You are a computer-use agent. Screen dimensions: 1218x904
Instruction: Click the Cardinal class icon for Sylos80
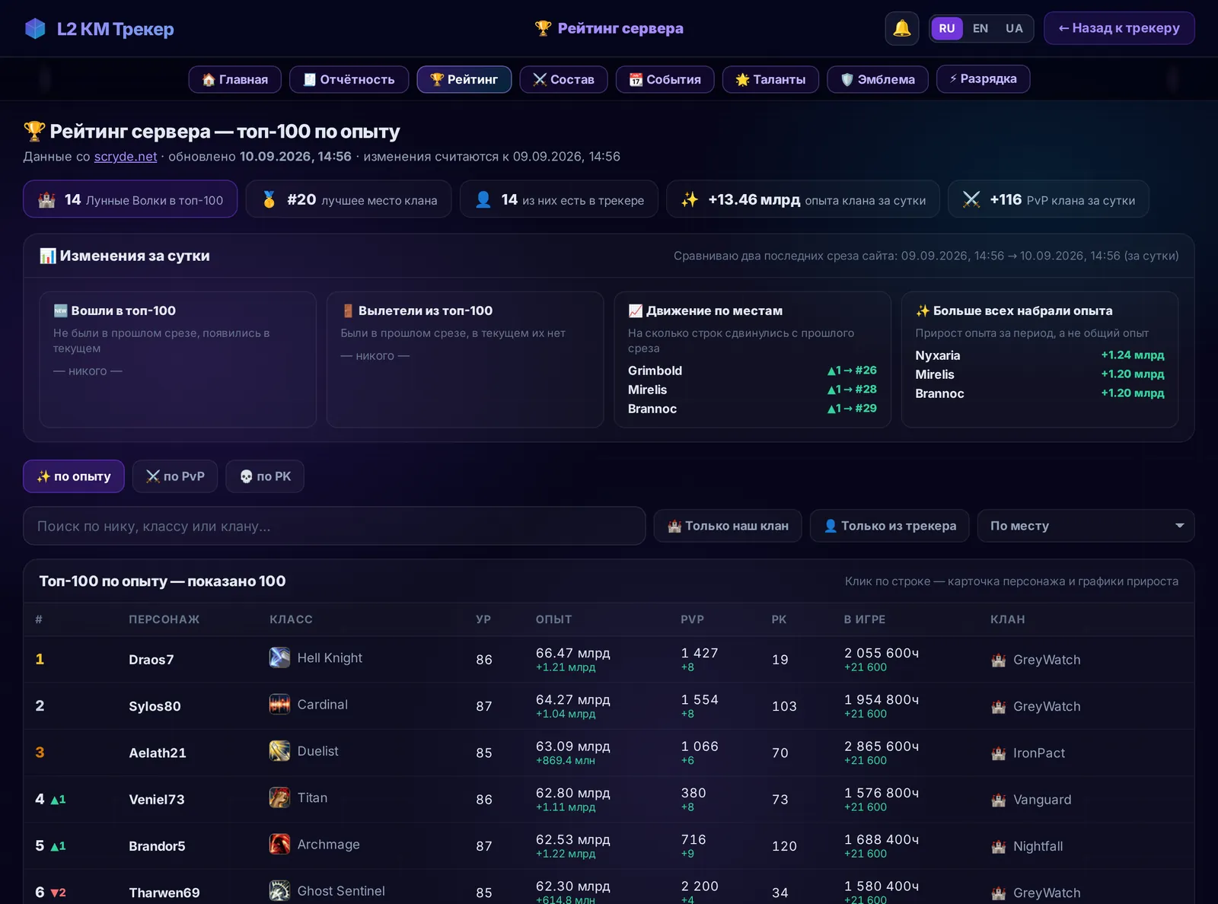click(x=279, y=705)
